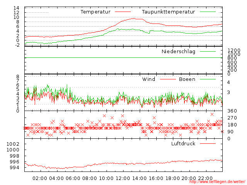247x185 pixels.
Task: Click the Wind legend label
Action: (149, 79)
